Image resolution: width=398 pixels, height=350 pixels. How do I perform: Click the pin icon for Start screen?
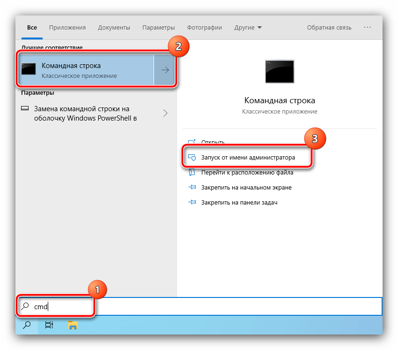tap(192, 188)
